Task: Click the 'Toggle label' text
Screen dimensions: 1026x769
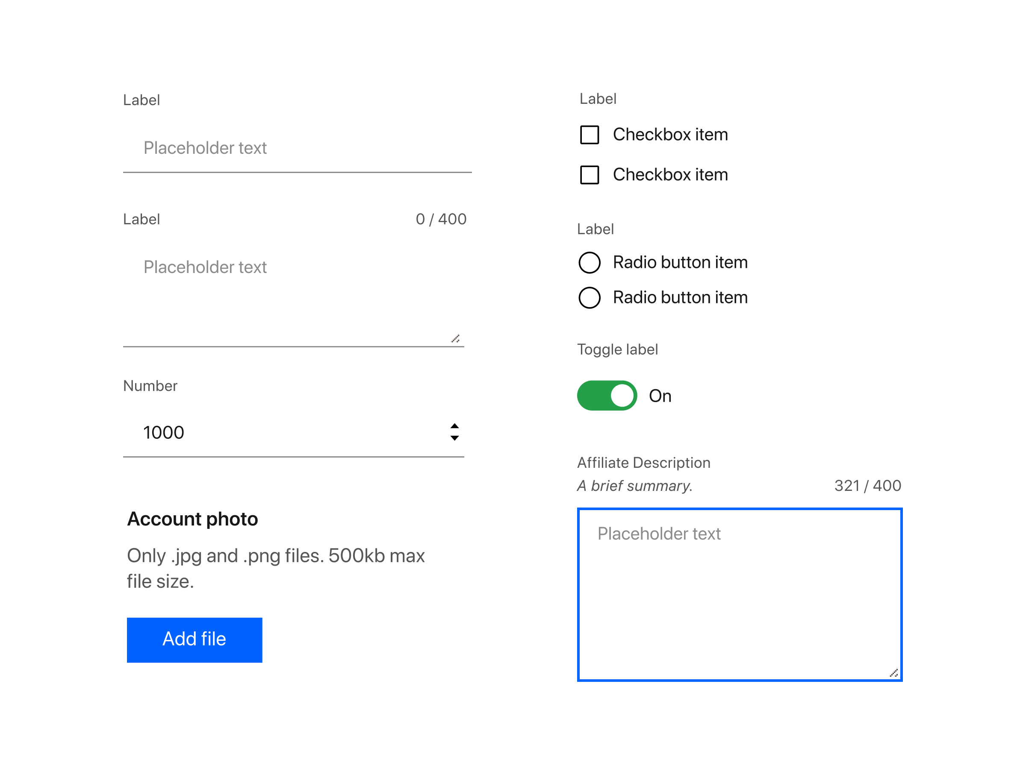Action: coord(617,349)
